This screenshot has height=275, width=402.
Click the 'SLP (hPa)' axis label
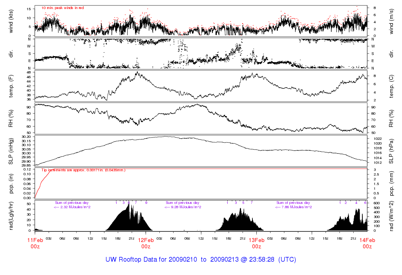coord(391,151)
